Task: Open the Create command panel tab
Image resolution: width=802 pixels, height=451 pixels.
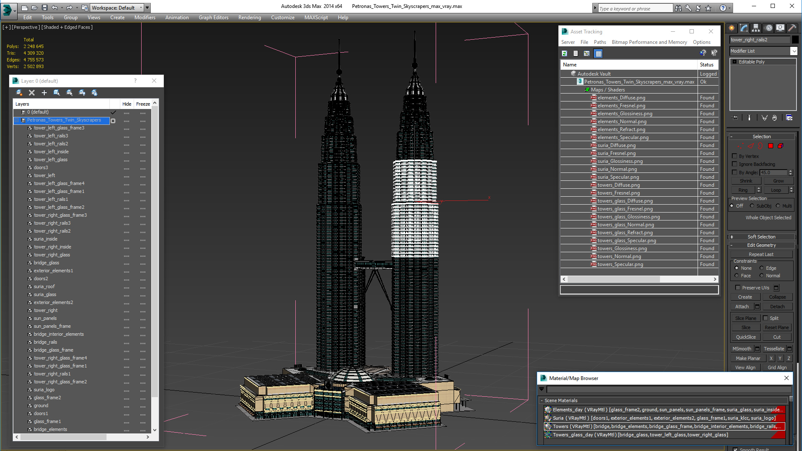Action: click(732, 28)
